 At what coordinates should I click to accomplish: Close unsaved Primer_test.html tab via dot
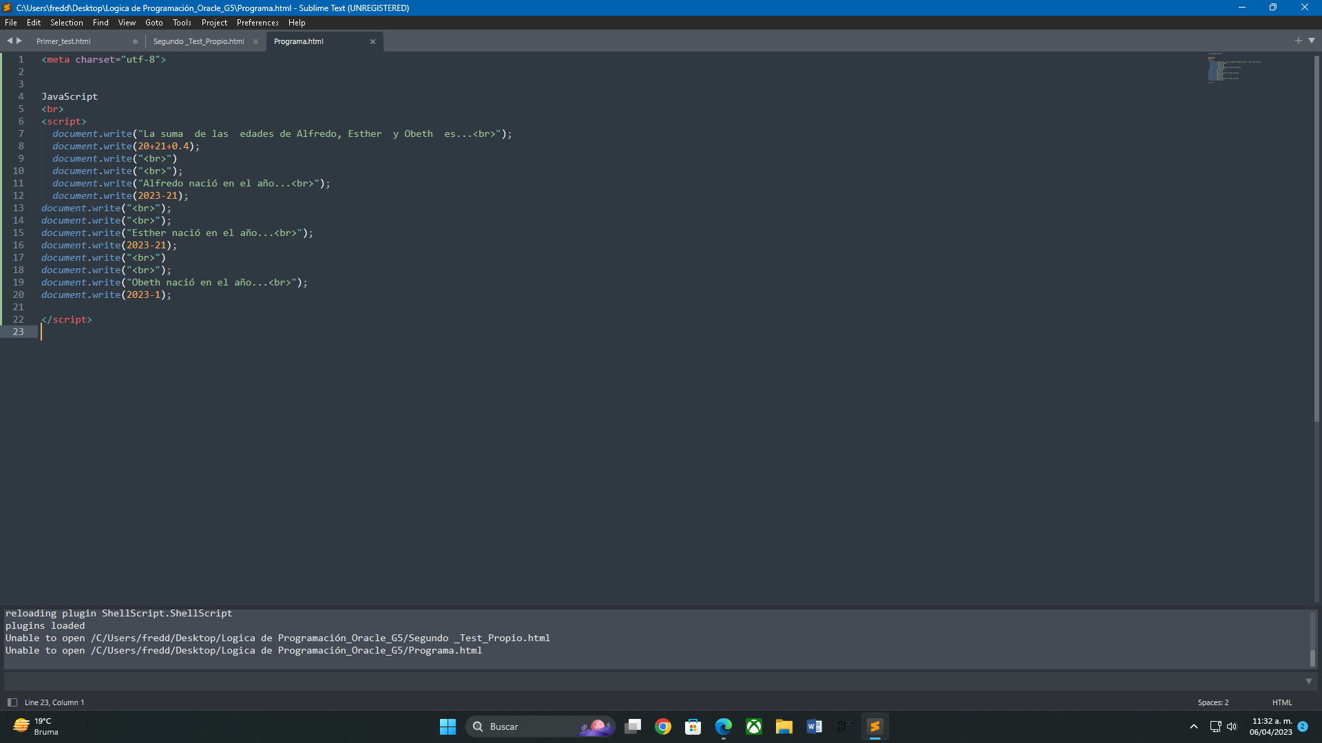135,41
